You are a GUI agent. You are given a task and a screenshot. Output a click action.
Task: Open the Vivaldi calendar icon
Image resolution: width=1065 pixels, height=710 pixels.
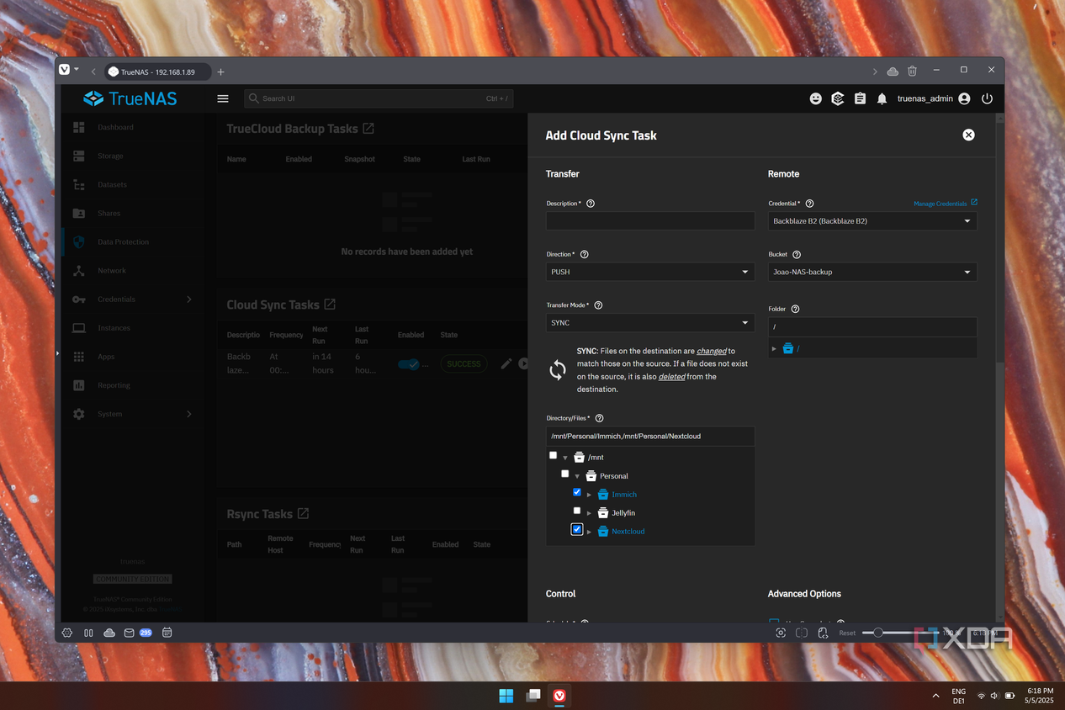pos(167,633)
